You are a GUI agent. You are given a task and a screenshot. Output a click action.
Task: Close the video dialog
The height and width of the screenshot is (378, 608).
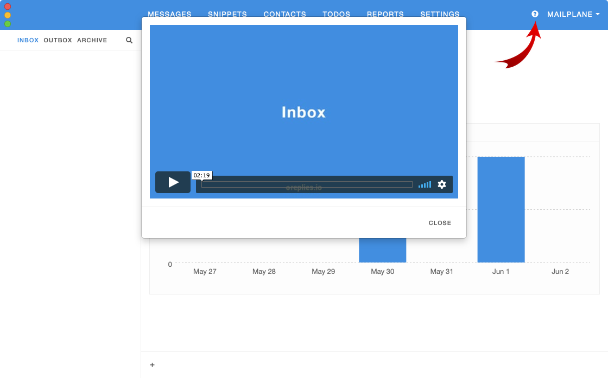pos(440,223)
